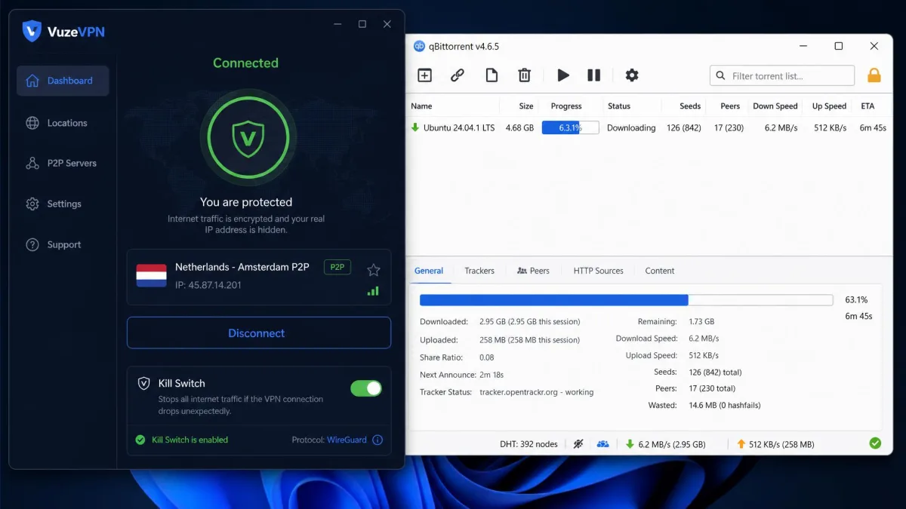Toggle the alternative speed limits icon

[x=578, y=444]
